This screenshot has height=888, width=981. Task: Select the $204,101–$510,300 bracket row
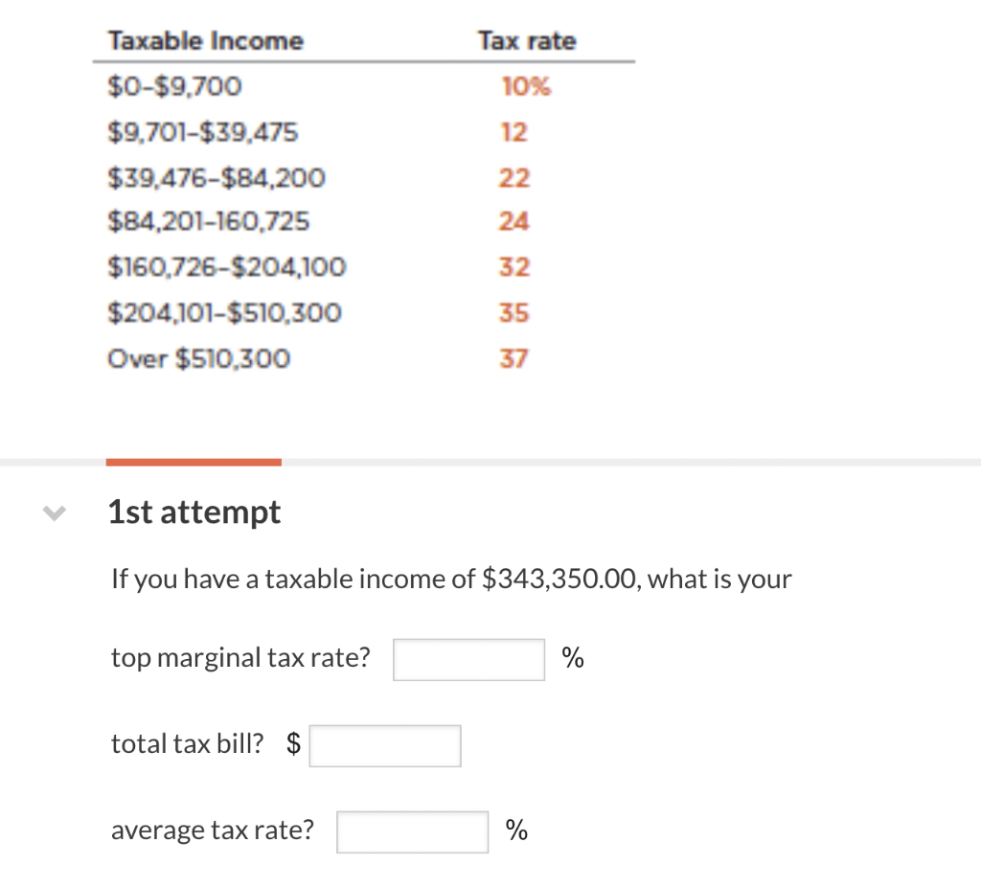[x=224, y=312]
